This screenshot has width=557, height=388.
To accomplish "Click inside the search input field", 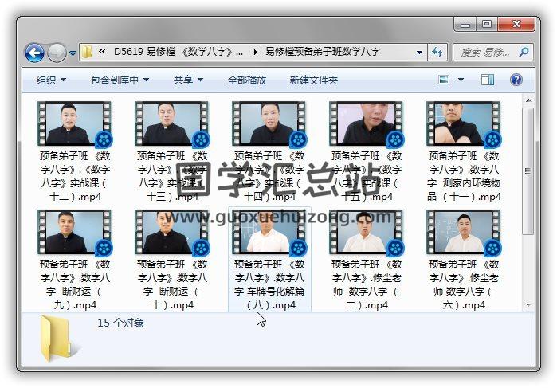I will point(483,53).
